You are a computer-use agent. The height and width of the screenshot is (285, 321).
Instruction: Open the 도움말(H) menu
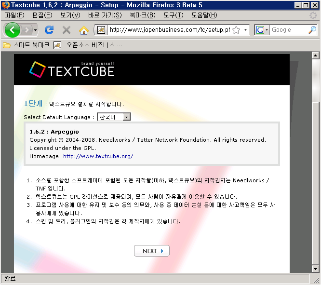coord(204,15)
